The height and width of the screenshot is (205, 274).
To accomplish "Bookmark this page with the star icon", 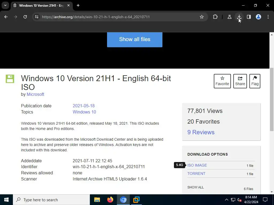I will pyautogui.click(x=202, y=17).
